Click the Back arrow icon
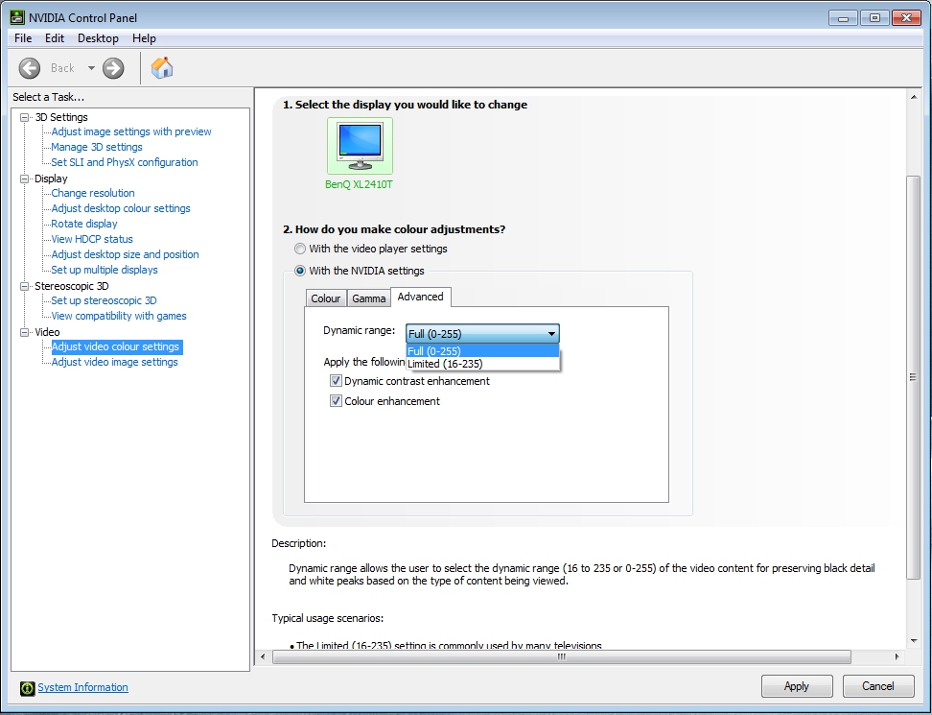Image resolution: width=932 pixels, height=715 pixels. coord(30,68)
